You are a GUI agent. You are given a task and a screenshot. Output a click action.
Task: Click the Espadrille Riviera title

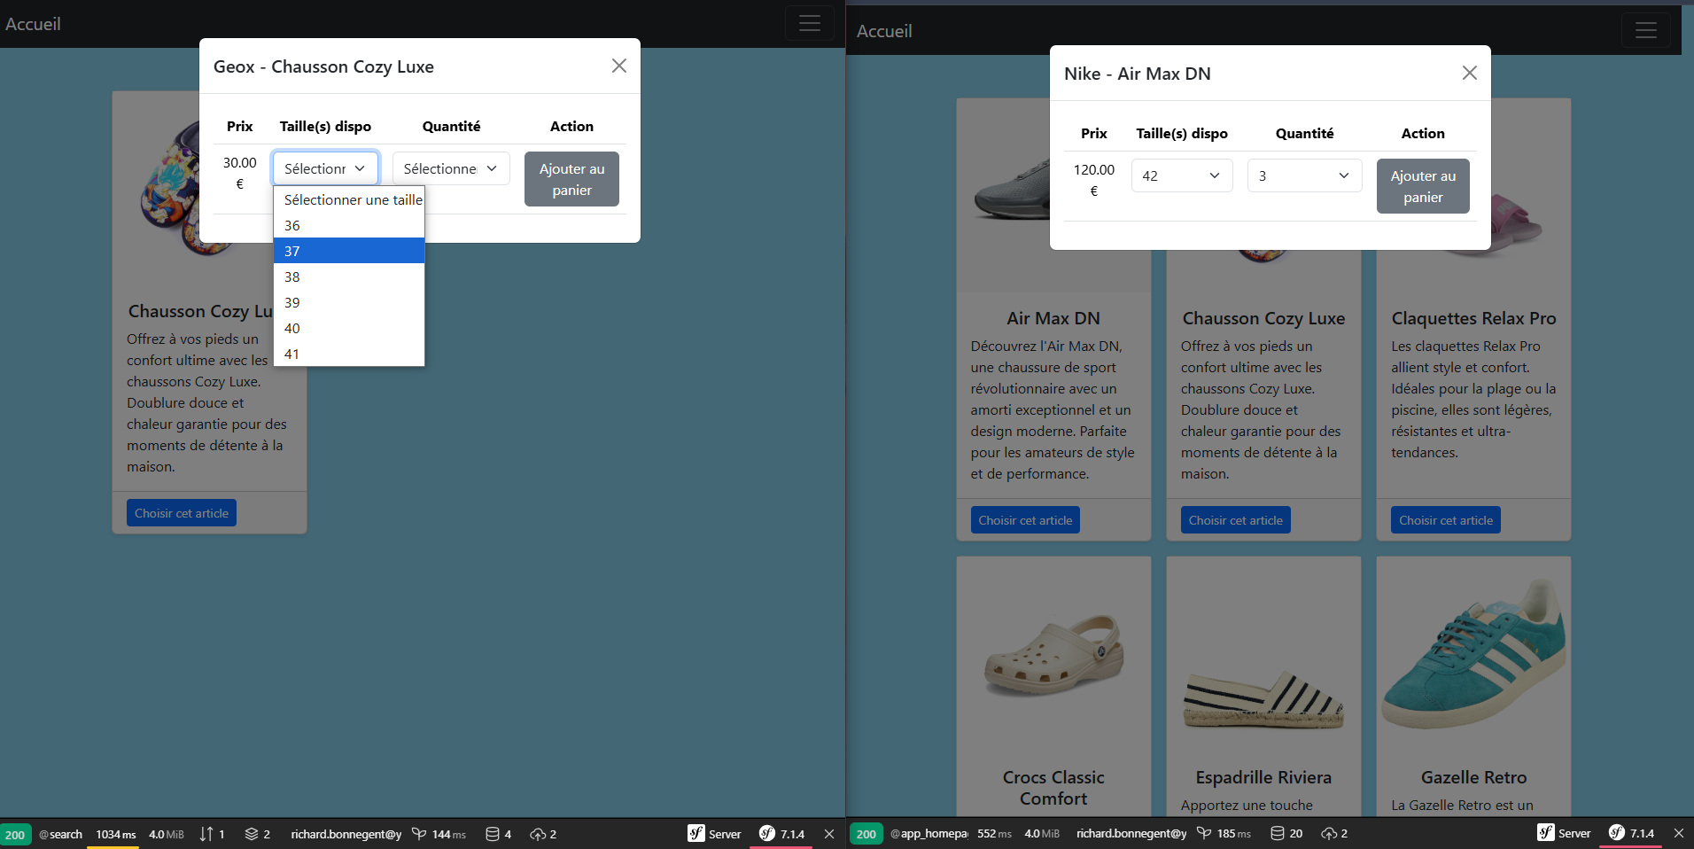(1263, 777)
